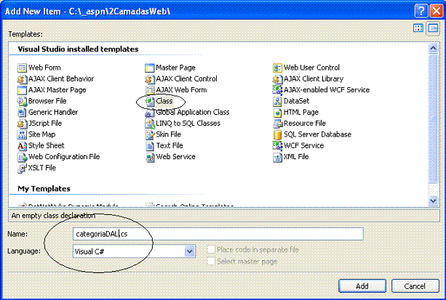Viewport: 446px width, 300px height.
Task: Select the Browser File icon
Action: coord(22,101)
